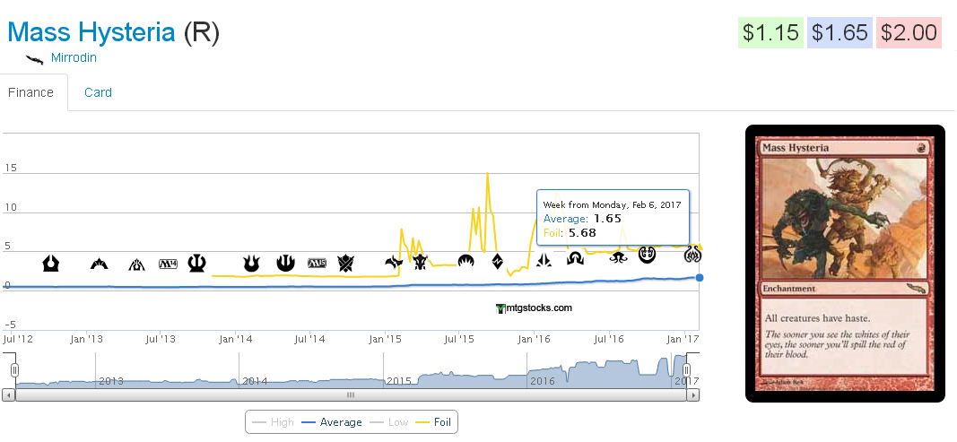
Task: Click the Battle for Zendikar set symbol
Action: pos(498,261)
